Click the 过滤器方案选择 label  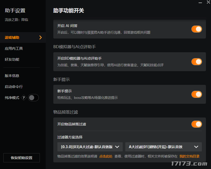pos(70,137)
